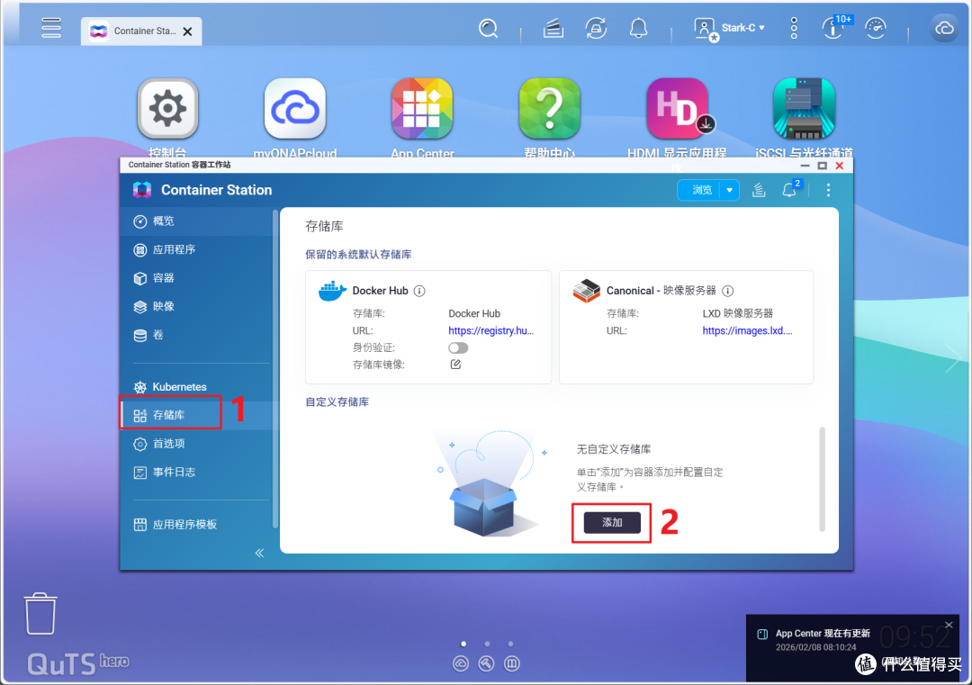Toggle Docker Hub authentication switch
Viewport: 972px width, 685px height.
(458, 347)
